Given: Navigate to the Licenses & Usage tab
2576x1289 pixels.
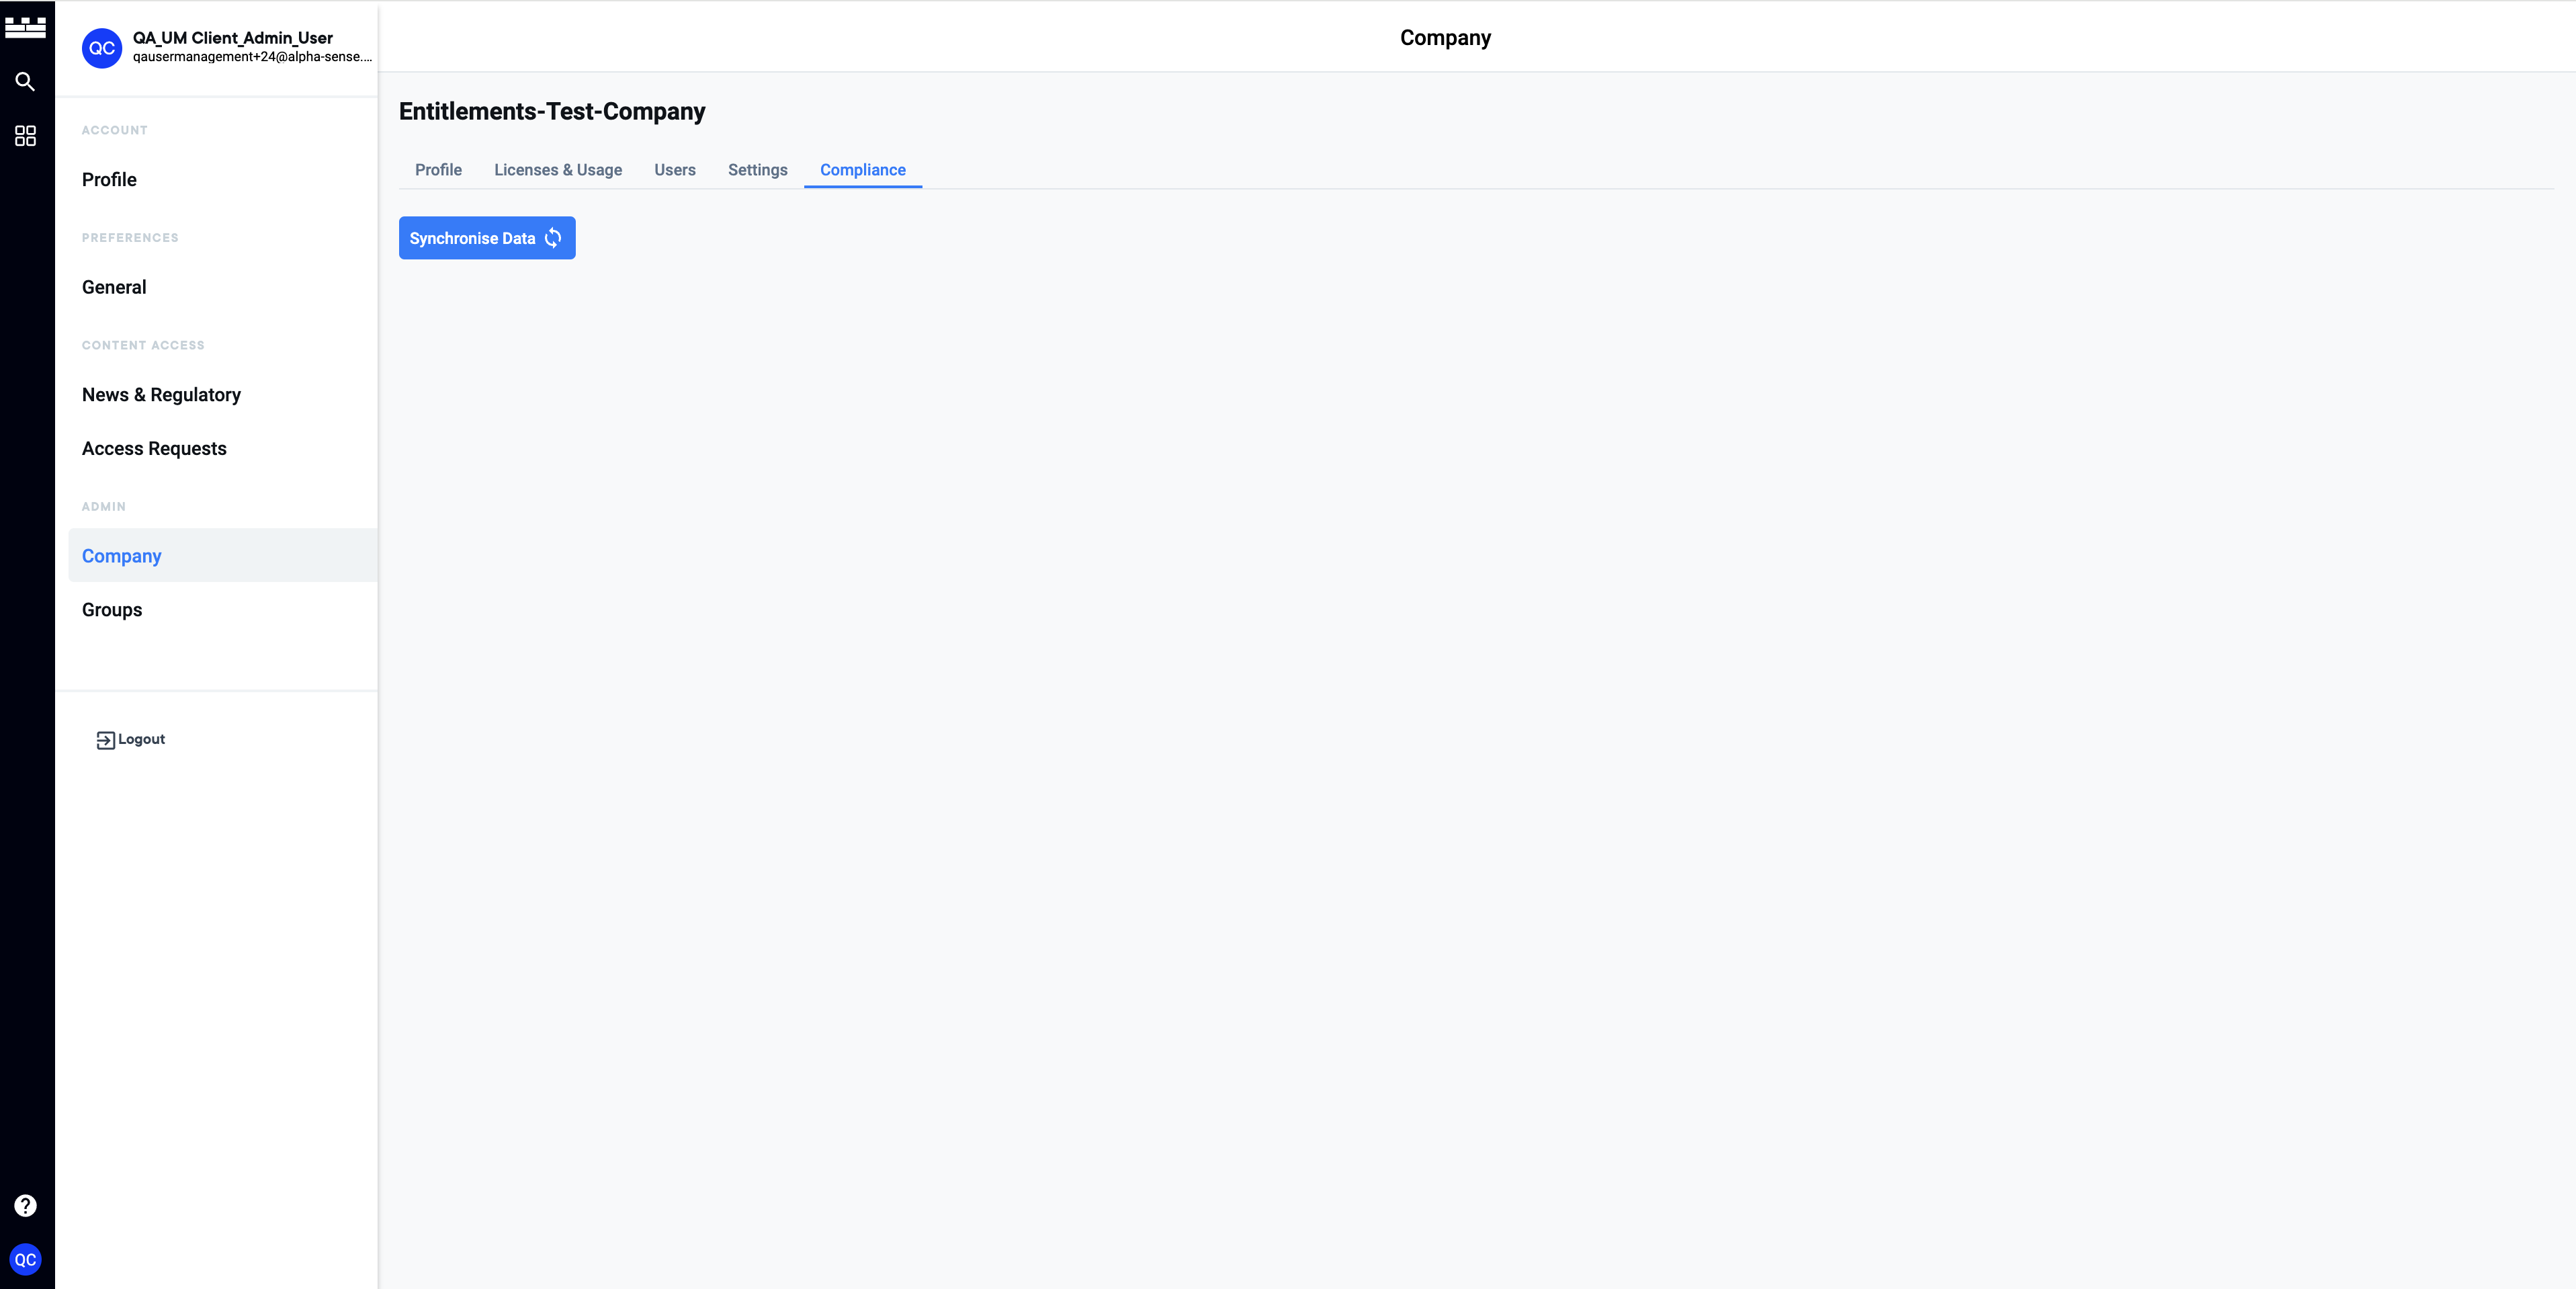Looking at the screenshot, I should (557, 169).
